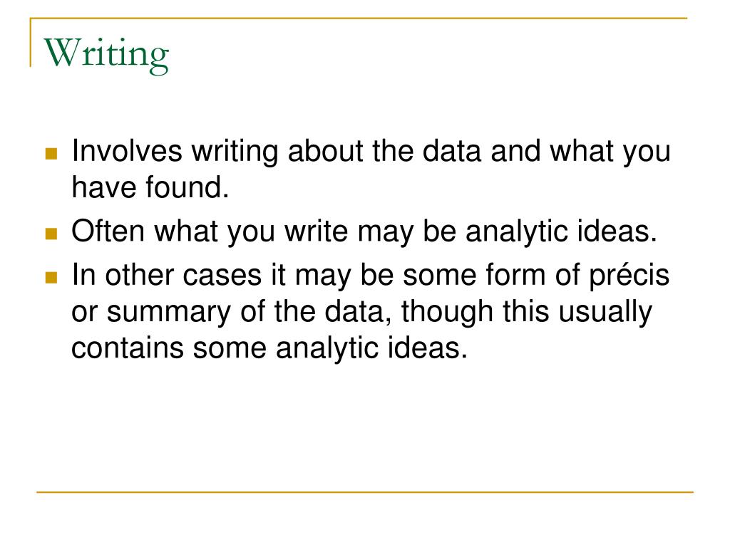Click the word "précis" in third bullet
This screenshot has height=547, width=730.
click(x=629, y=276)
